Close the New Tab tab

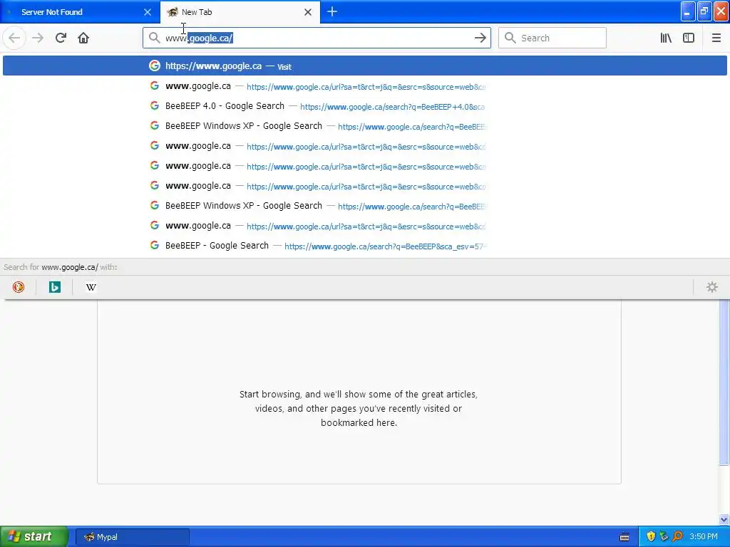tap(308, 12)
